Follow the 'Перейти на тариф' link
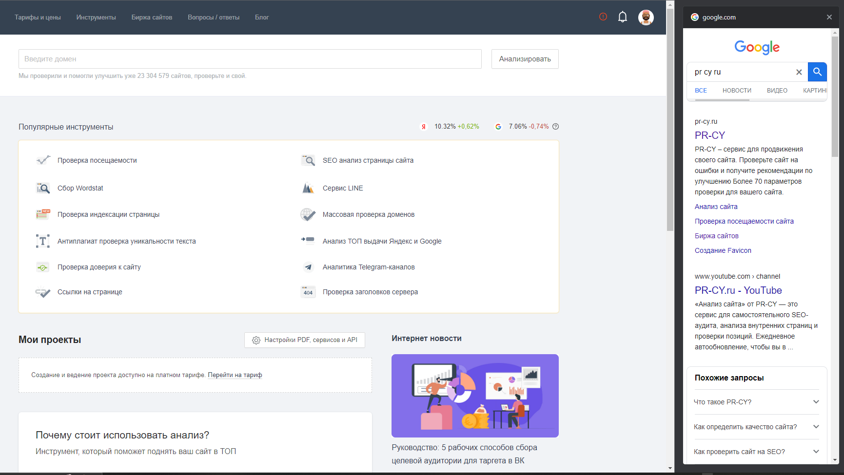This screenshot has width=844, height=475. coord(235,375)
